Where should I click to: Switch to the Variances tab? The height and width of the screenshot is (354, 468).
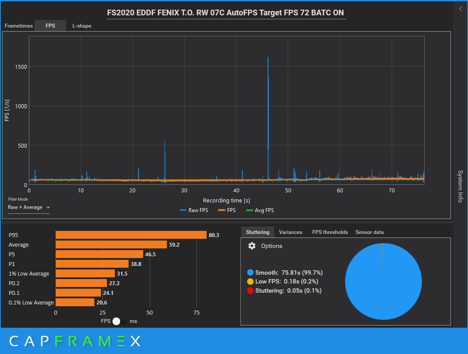point(290,232)
